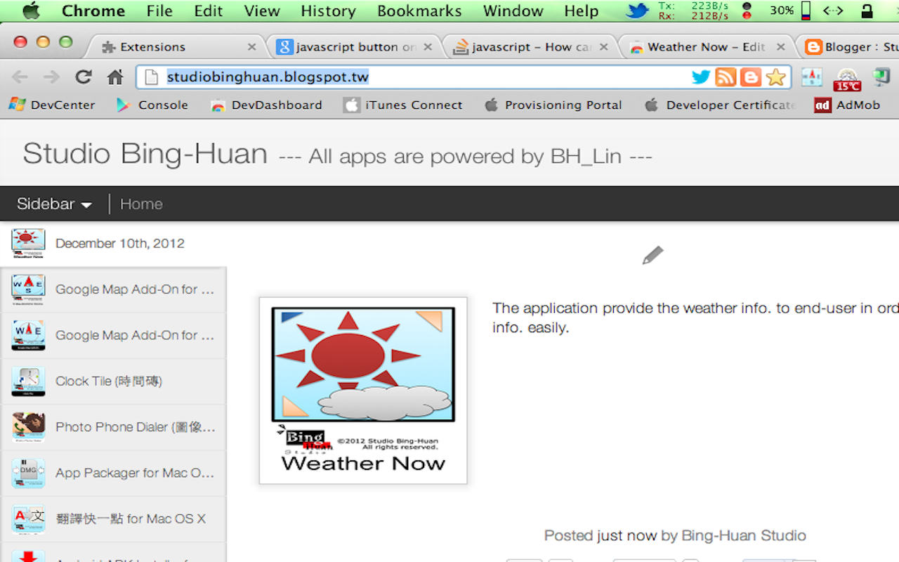Click the map extension icon in toolbar
899x562 pixels.
click(x=812, y=77)
